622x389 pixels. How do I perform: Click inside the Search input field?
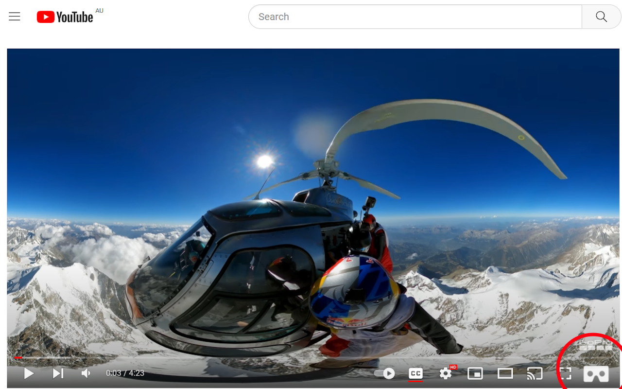click(x=415, y=17)
